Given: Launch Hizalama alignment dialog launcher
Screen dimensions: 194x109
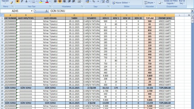Looking at the screenshot, I should tap(82, 6).
